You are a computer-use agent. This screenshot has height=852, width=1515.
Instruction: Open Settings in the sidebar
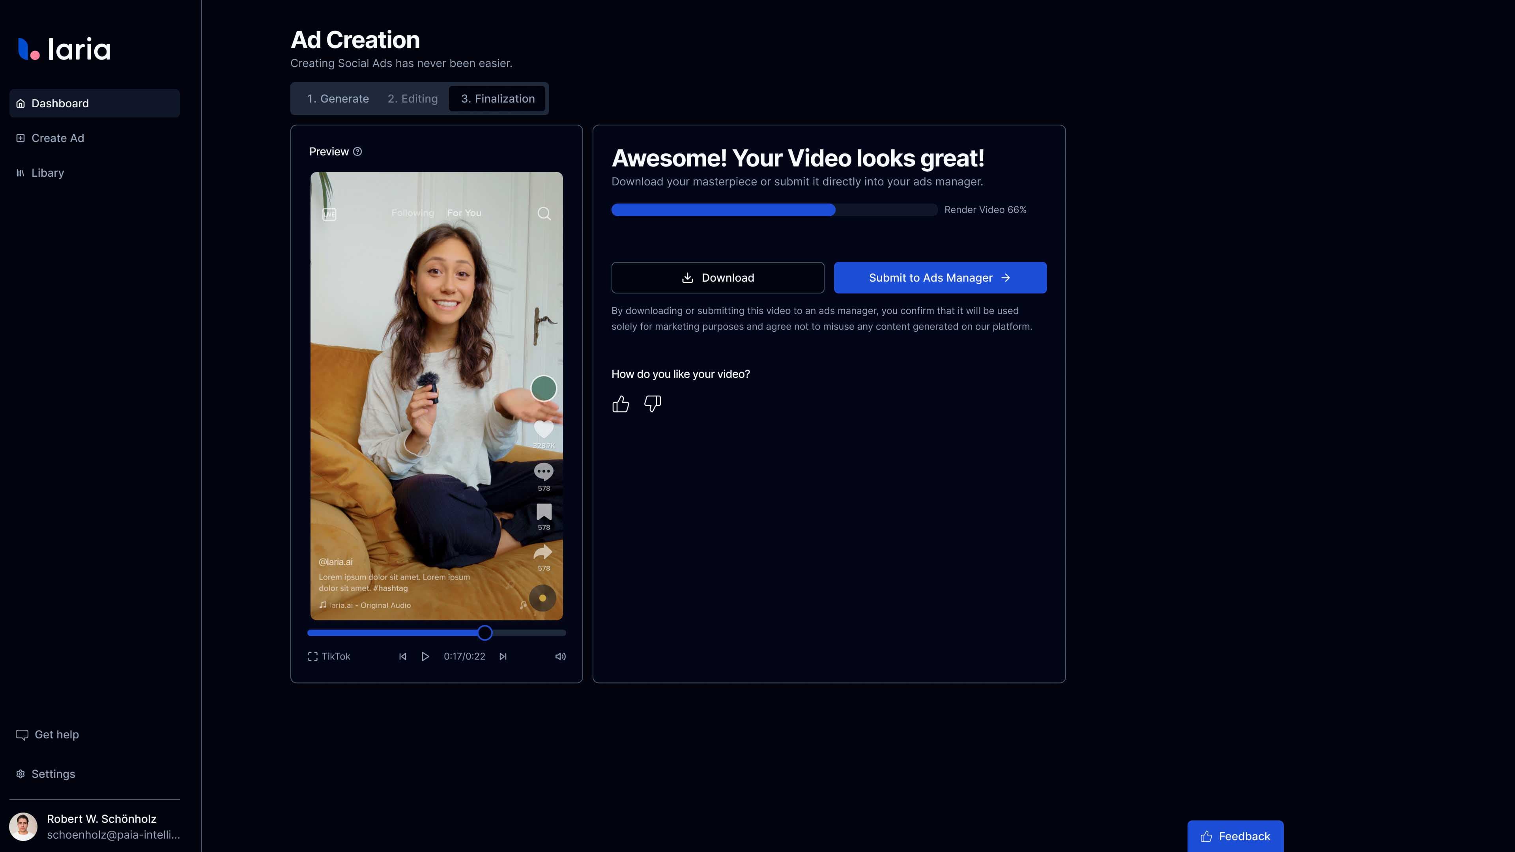95,774
